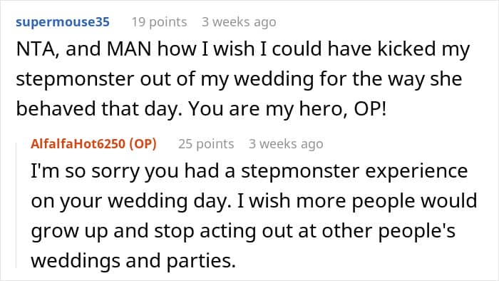Click the 25 points score

coord(206,144)
